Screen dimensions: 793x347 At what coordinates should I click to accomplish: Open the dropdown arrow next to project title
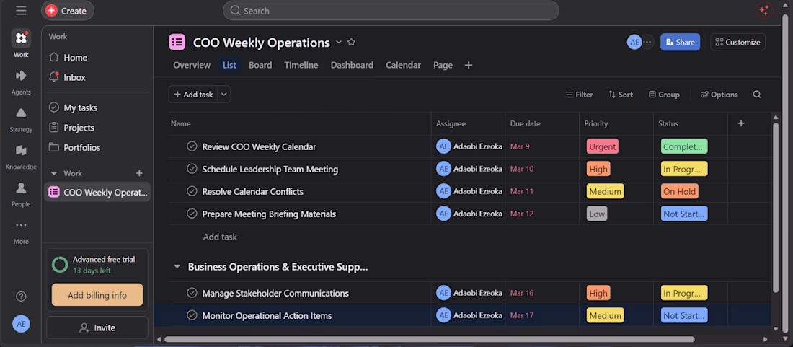[x=339, y=43]
